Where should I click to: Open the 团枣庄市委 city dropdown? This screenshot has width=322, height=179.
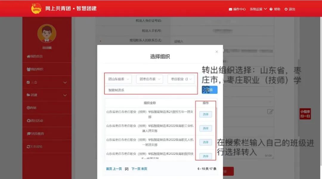tap(150, 79)
